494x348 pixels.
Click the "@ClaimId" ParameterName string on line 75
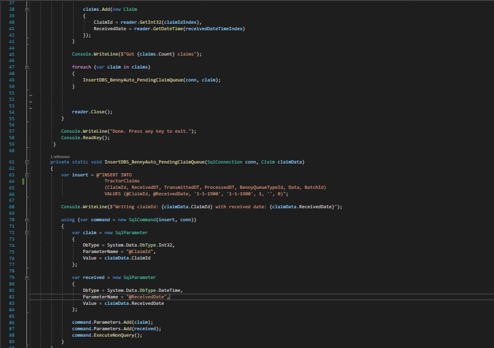pyautogui.click(x=139, y=251)
